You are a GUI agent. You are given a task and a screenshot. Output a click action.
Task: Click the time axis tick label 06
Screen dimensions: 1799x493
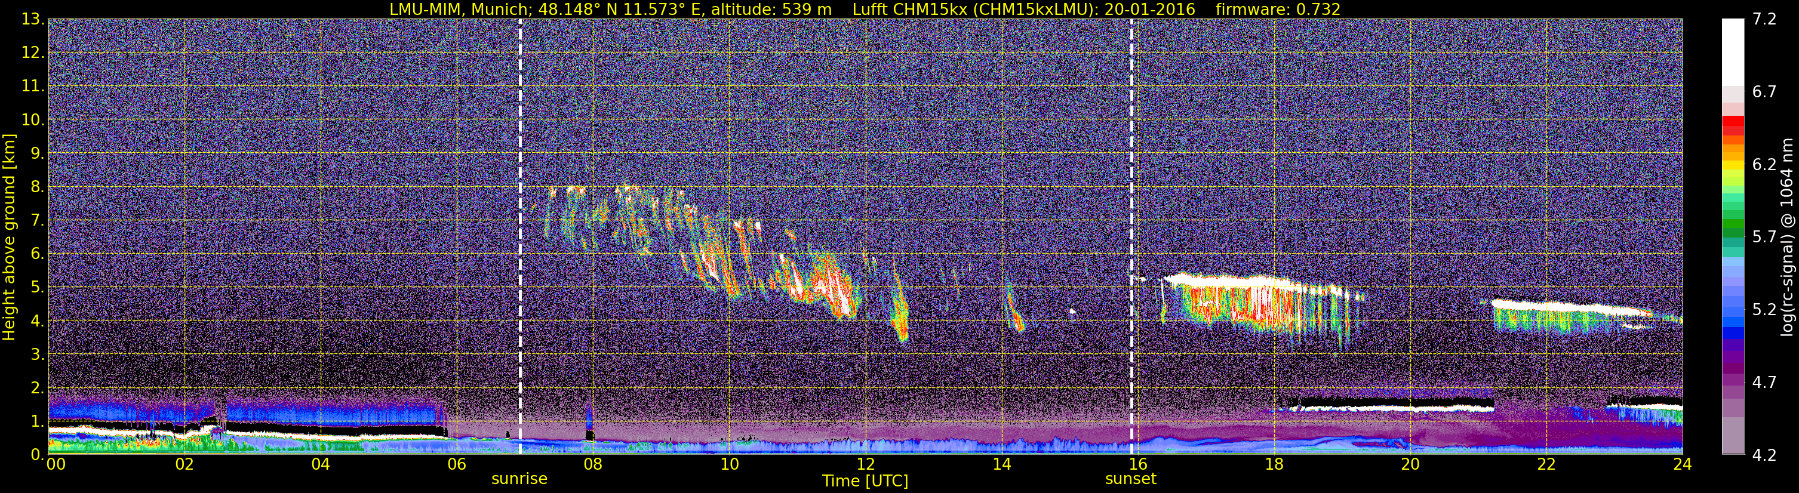(456, 465)
